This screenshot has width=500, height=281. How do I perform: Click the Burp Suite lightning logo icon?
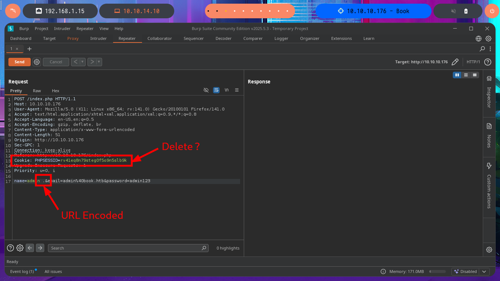pyautogui.click(x=11, y=29)
